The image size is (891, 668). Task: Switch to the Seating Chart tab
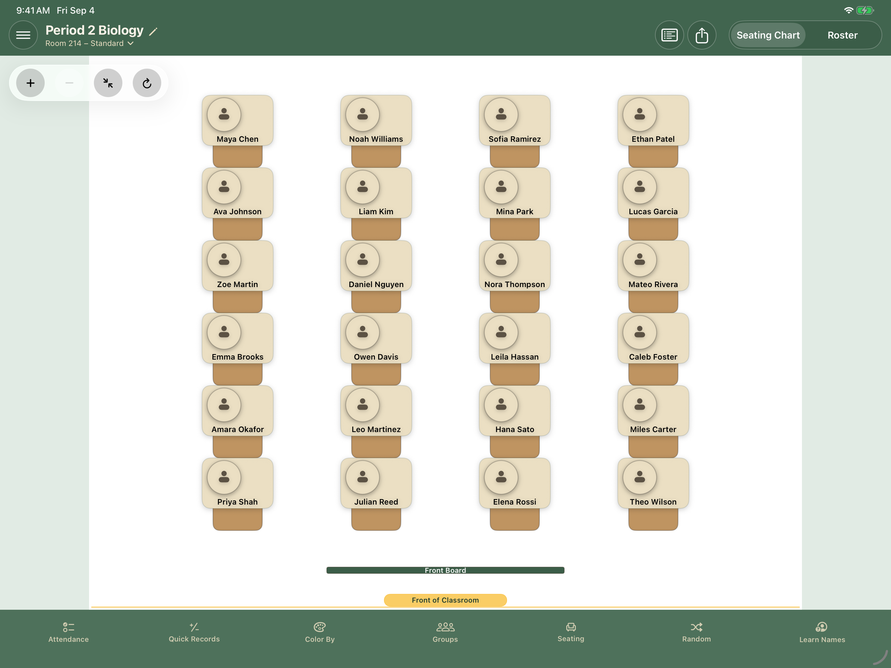[x=768, y=35]
